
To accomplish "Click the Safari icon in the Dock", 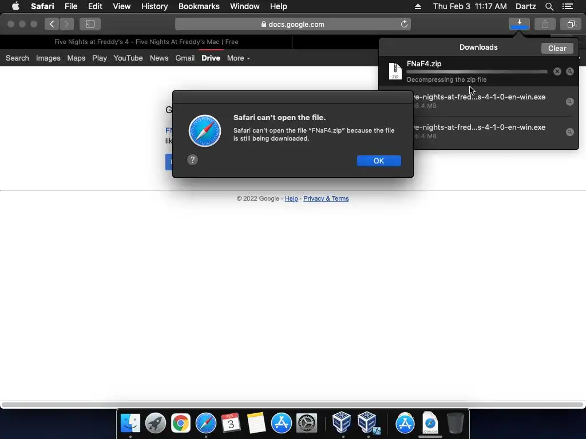I will [x=205, y=423].
